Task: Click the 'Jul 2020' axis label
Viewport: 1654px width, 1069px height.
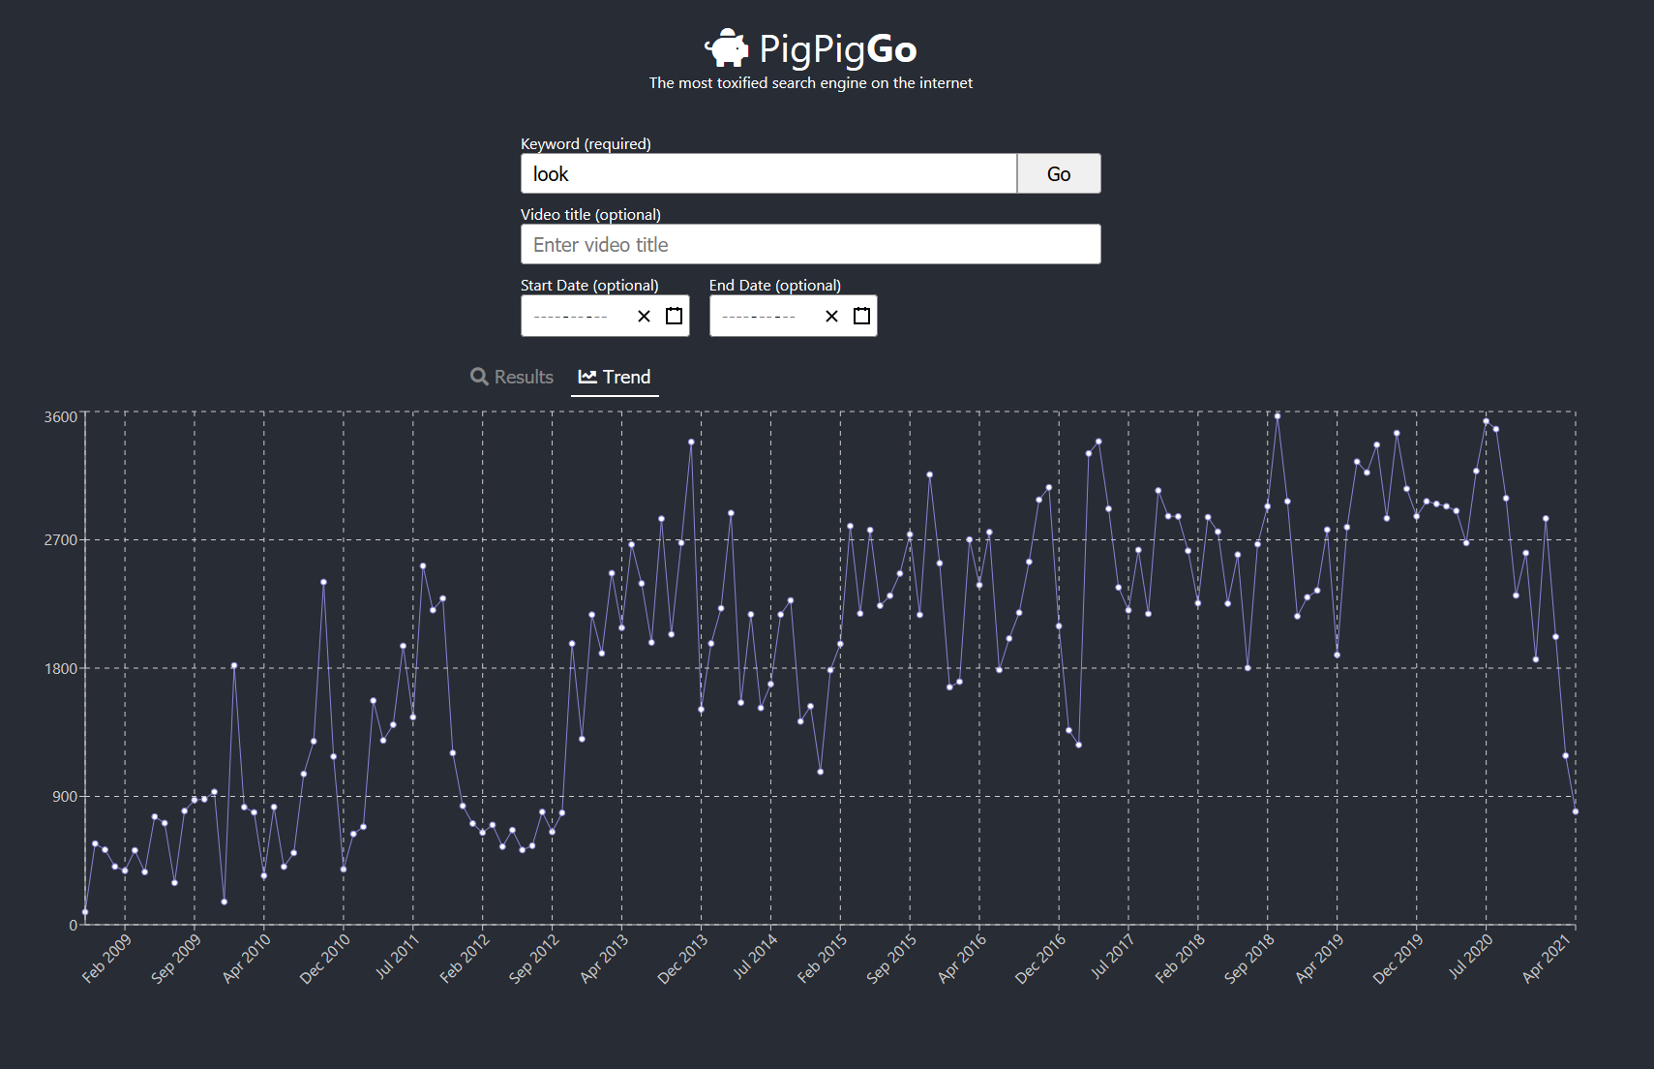Action: [1471, 956]
